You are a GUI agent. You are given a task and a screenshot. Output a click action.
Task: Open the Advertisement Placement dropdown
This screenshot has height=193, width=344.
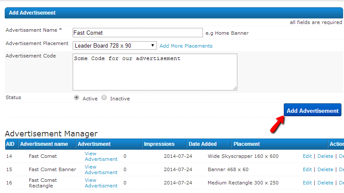point(115,45)
